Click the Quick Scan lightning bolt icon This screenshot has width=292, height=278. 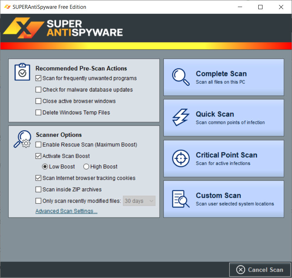181,118
